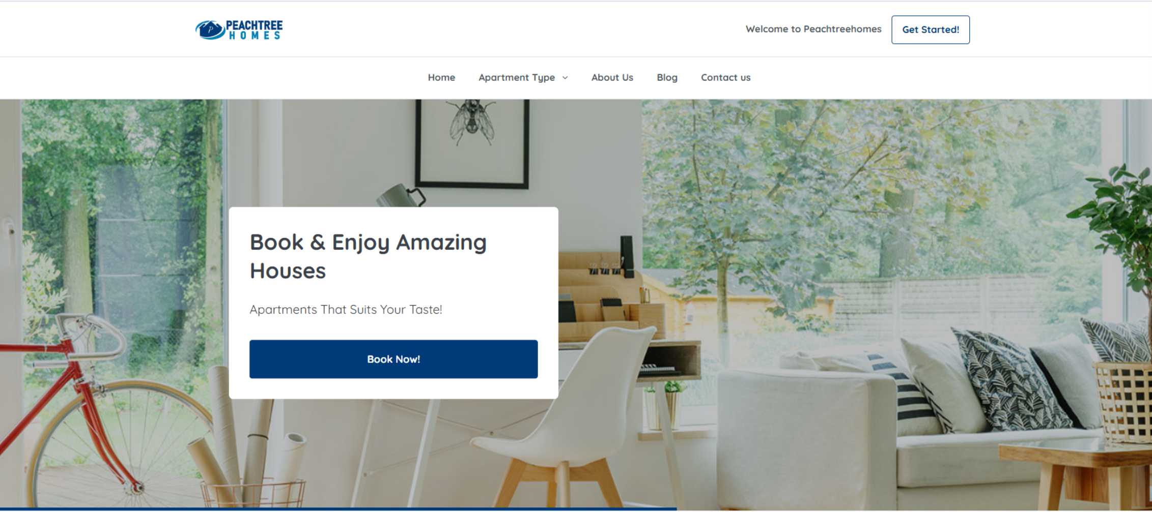Click the framed fly picture on wall

tap(472, 143)
